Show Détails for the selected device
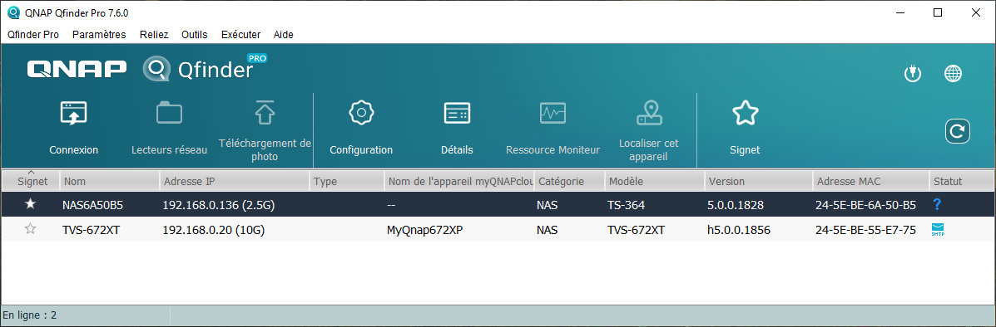The height and width of the screenshot is (327, 996). click(x=457, y=113)
